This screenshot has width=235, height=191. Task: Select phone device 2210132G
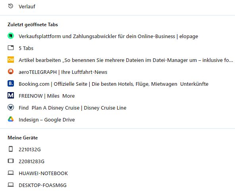pos(30,149)
